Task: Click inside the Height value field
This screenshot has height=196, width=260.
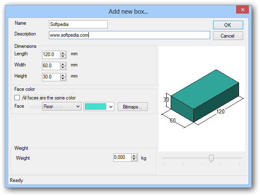Action: [x=51, y=77]
